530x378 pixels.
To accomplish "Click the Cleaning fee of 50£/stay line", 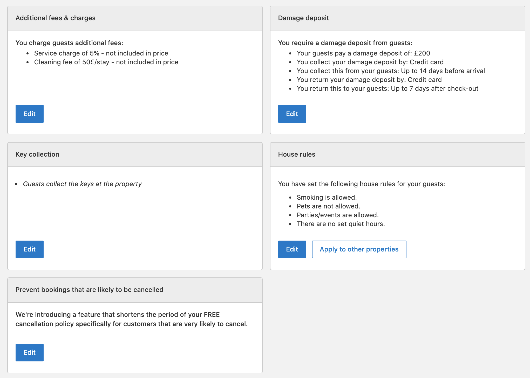I will pos(106,62).
